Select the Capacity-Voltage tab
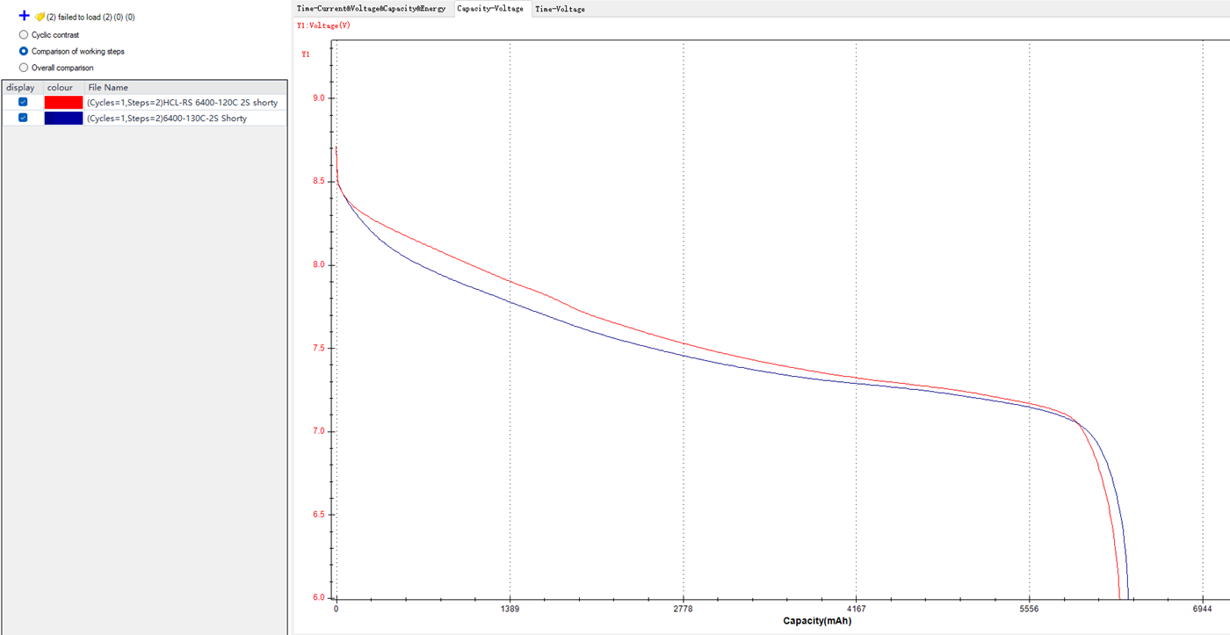The width and height of the screenshot is (1230, 635). 490,9
